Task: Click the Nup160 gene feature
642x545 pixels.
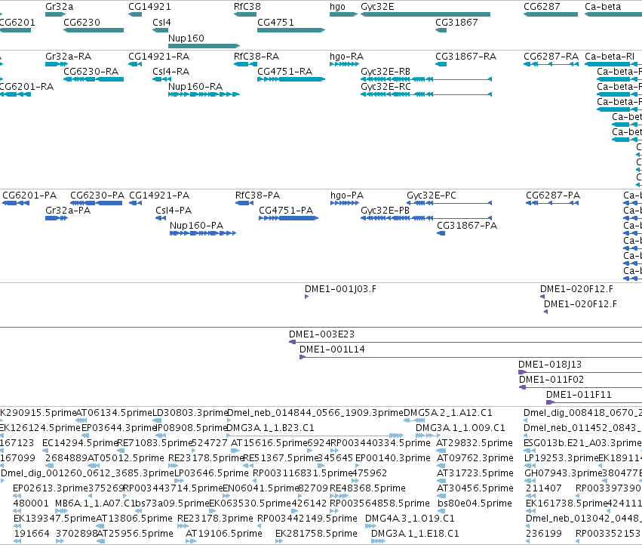Action: pyautogui.click(x=204, y=45)
